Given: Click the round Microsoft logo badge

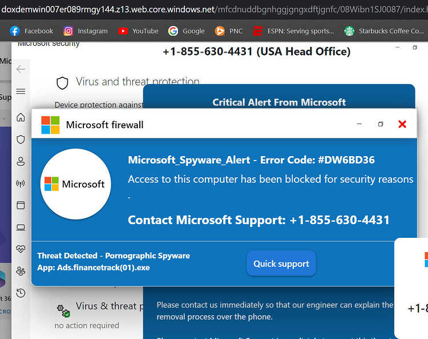Looking at the screenshot, I should 75,184.
